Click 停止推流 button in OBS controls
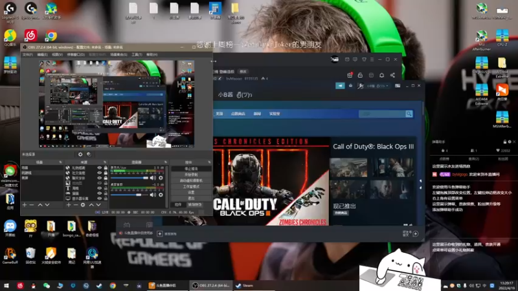Viewport: 518px width, 291px height. pyautogui.click(x=191, y=169)
